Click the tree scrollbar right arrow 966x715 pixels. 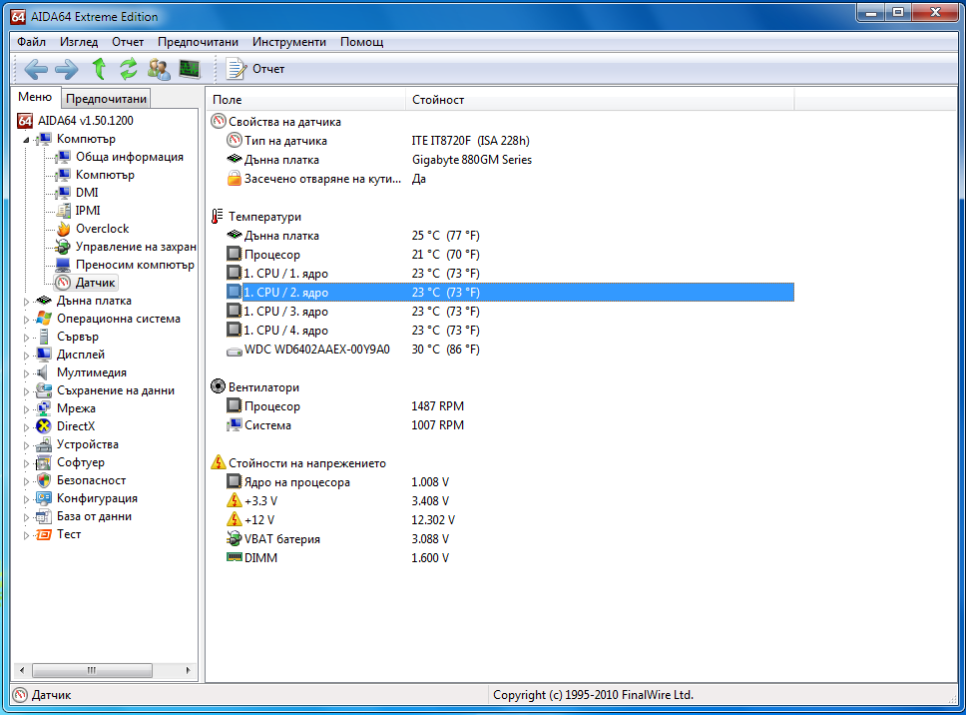(x=188, y=670)
